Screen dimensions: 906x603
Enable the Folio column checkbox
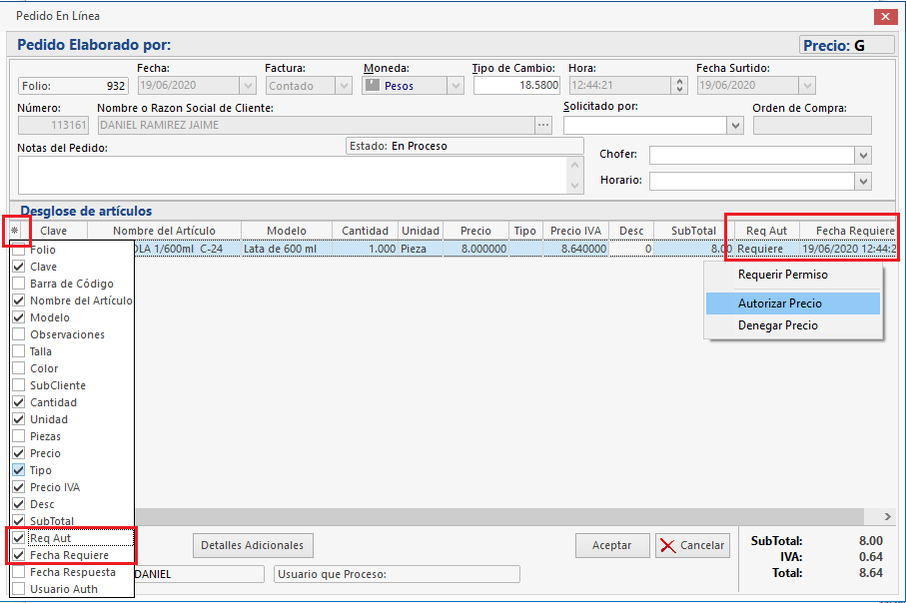tap(19, 250)
